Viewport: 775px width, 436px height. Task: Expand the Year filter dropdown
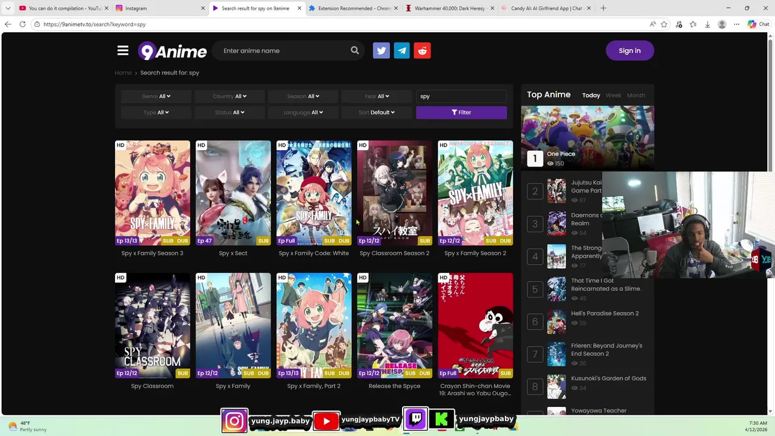coord(377,96)
